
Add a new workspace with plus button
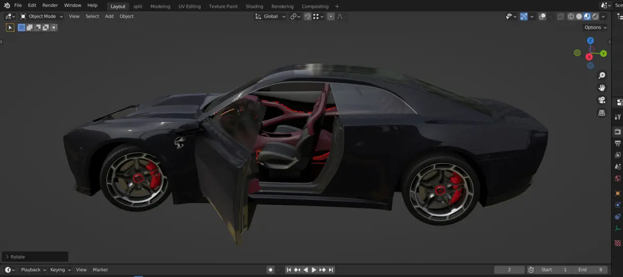coord(337,6)
